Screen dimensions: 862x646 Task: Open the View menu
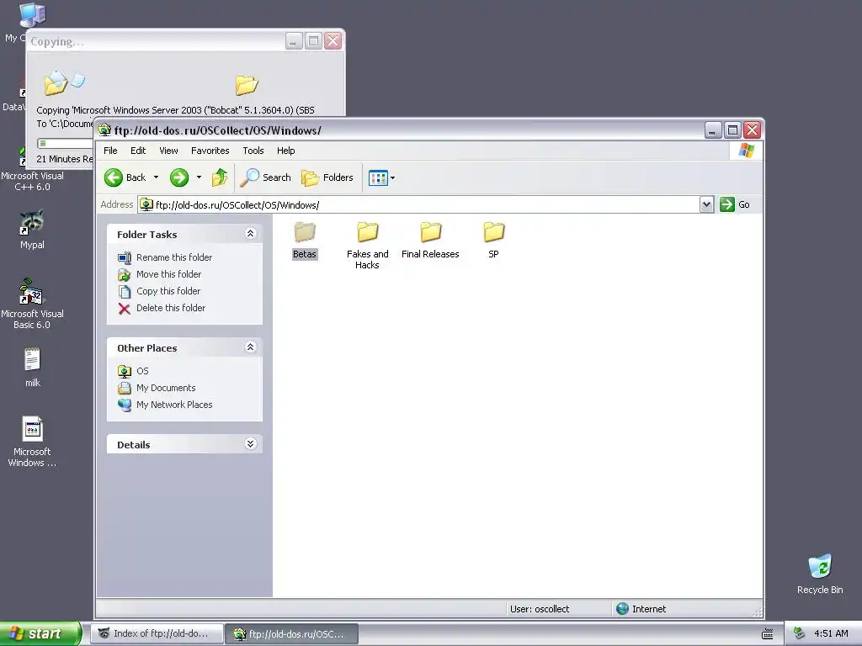tap(168, 151)
